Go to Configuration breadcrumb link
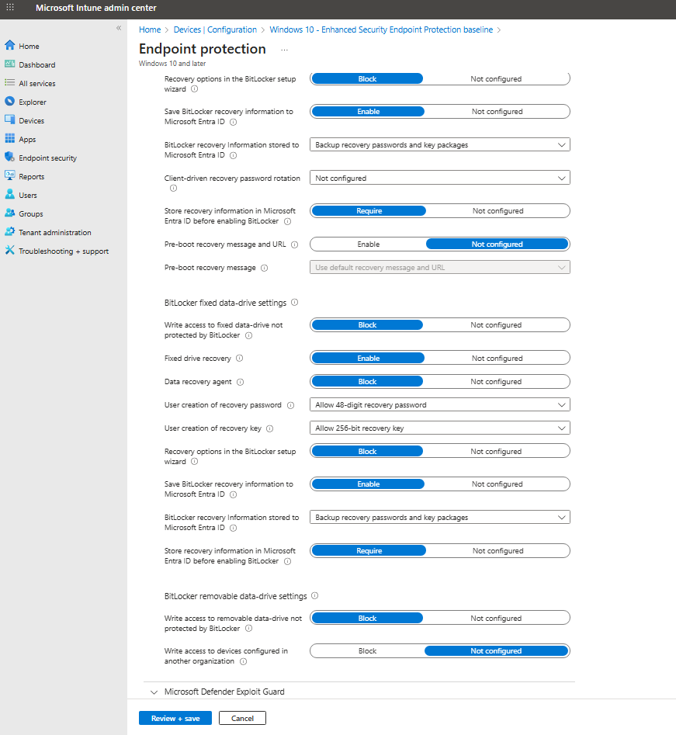676x735 pixels. pyautogui.click(x=232, y=29)
